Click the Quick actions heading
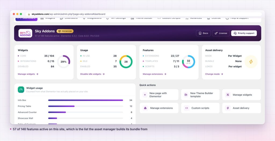This screenshot has height=141, width=275. click(147, 85)
